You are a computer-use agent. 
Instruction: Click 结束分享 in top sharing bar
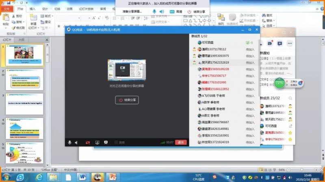coord(196,12)
